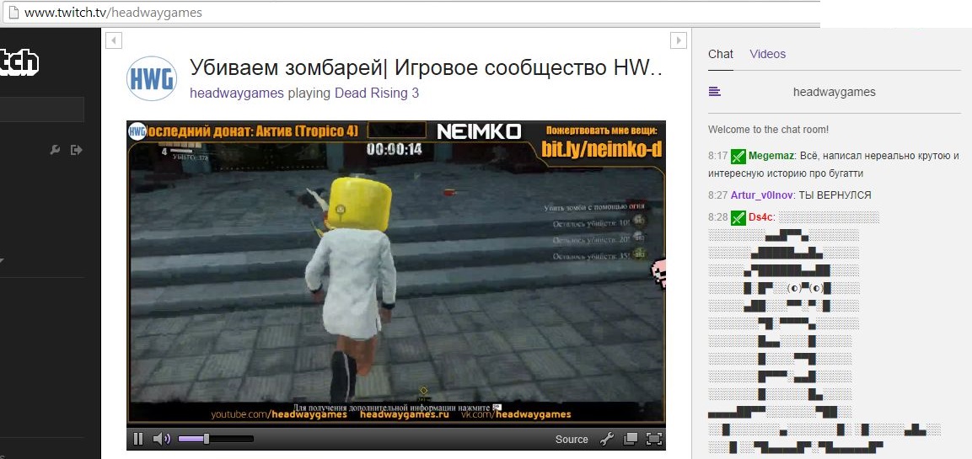The image size is (972, 459).
Task: Click the Twitch logo
Action: pyautogui.click(x=19, y=62)
